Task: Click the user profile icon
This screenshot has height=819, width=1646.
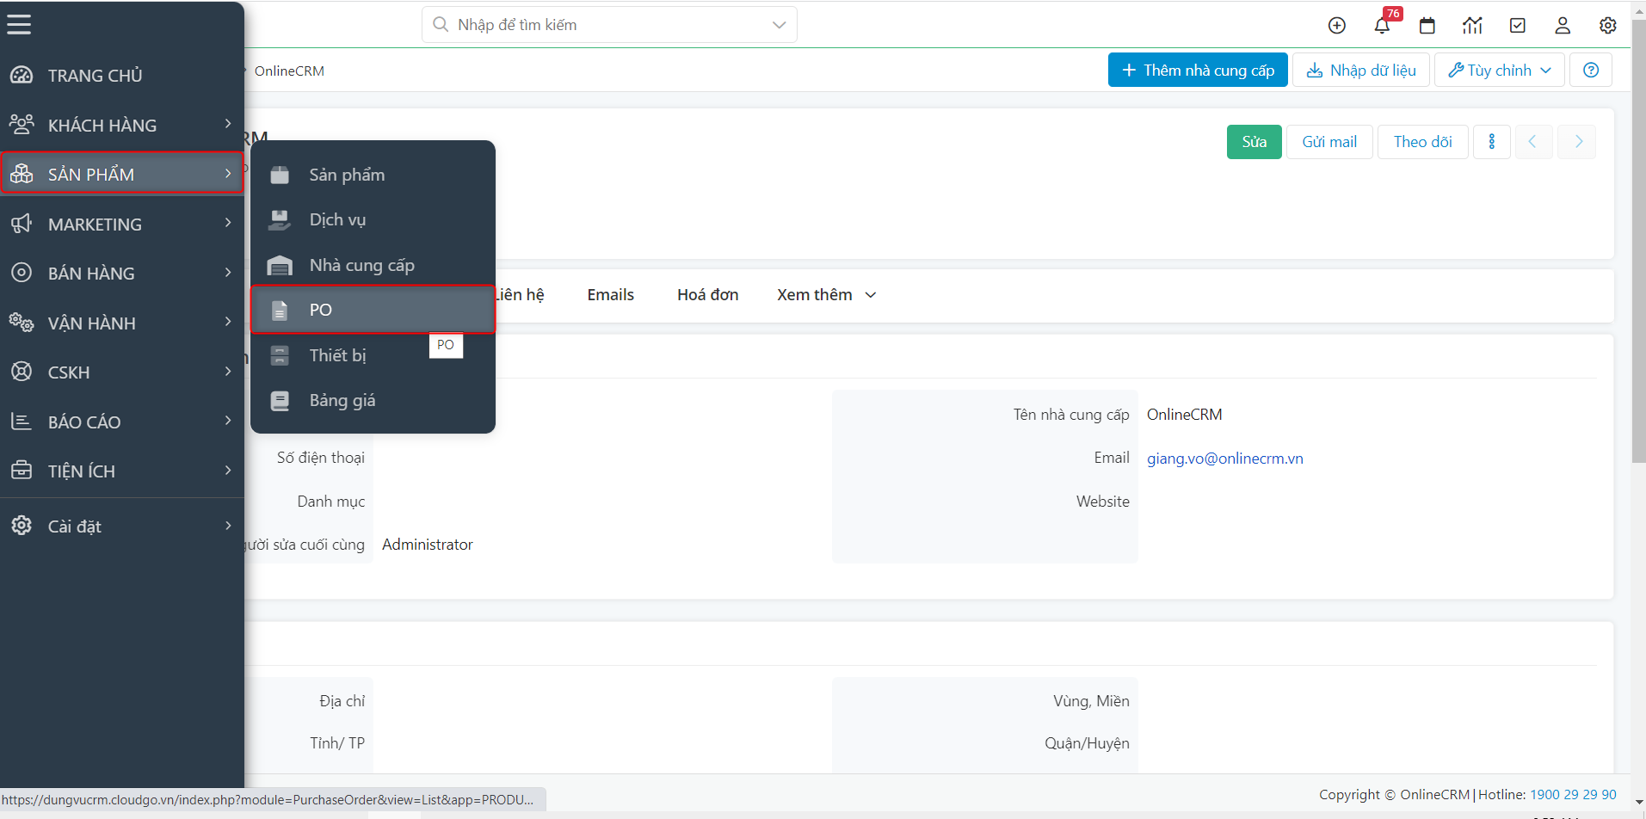Action: 1563,25
